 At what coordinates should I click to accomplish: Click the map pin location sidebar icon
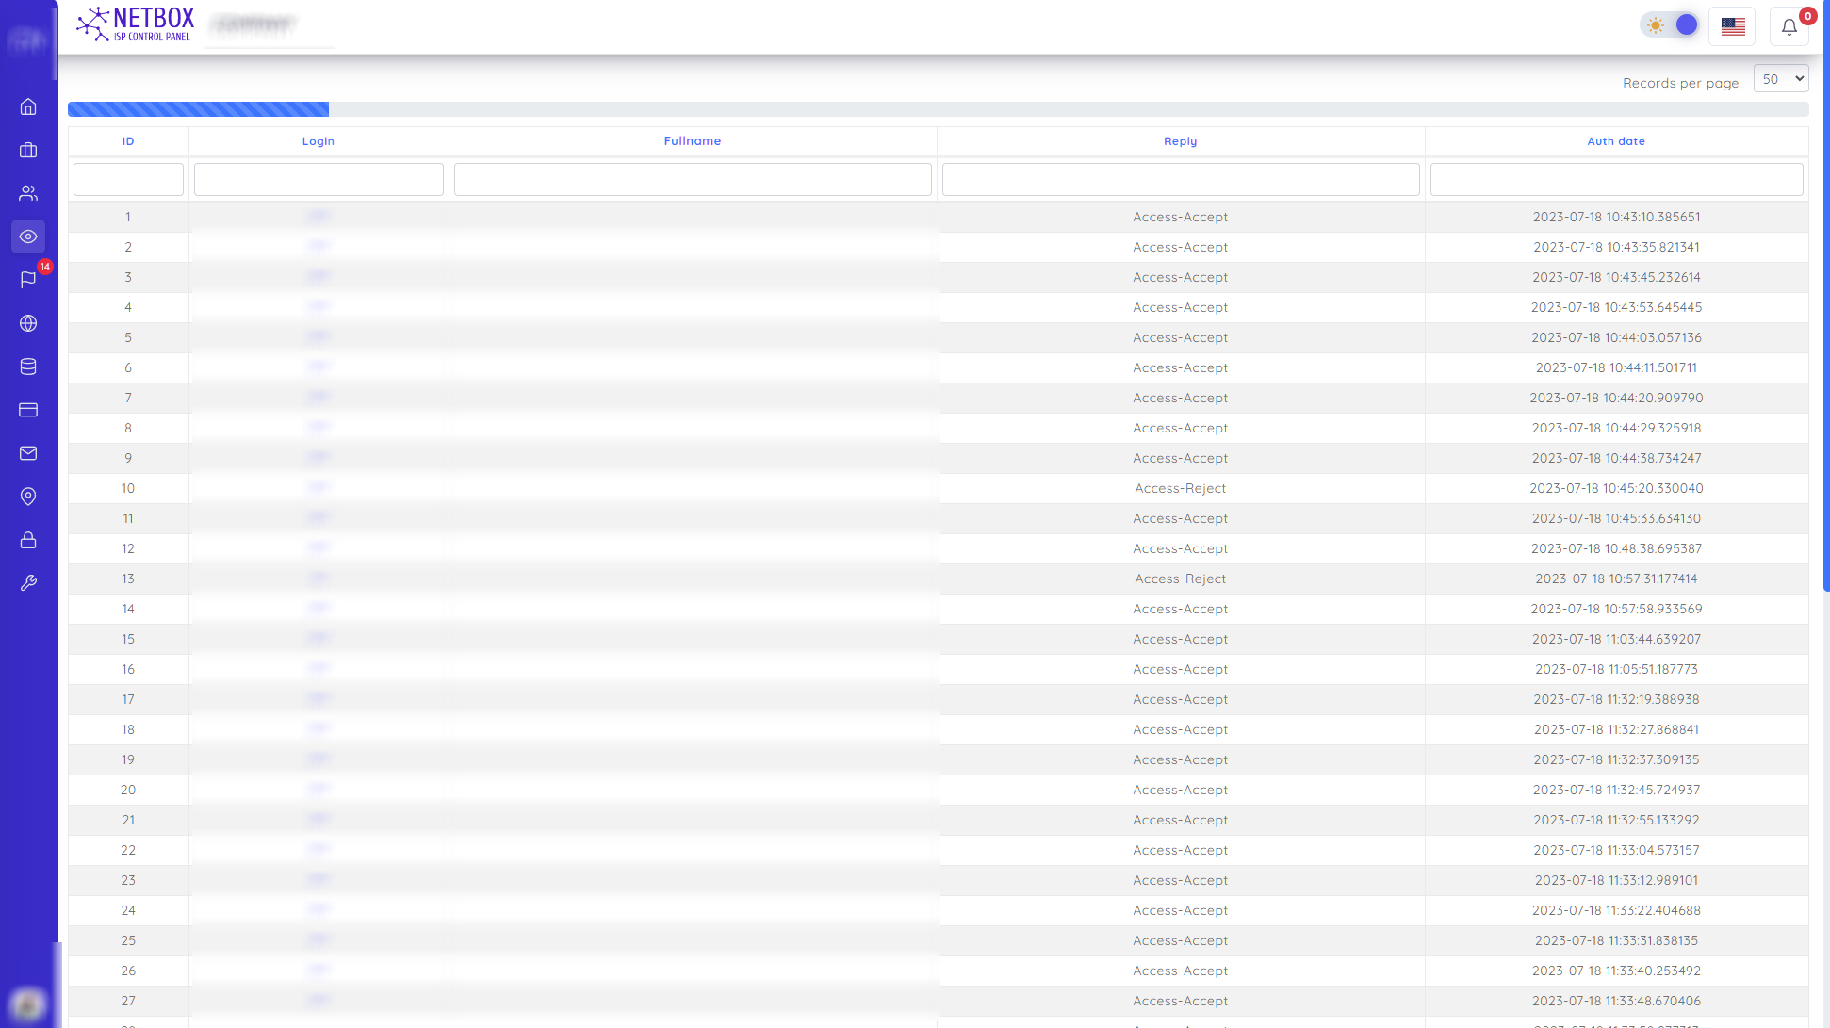[28, 497]
